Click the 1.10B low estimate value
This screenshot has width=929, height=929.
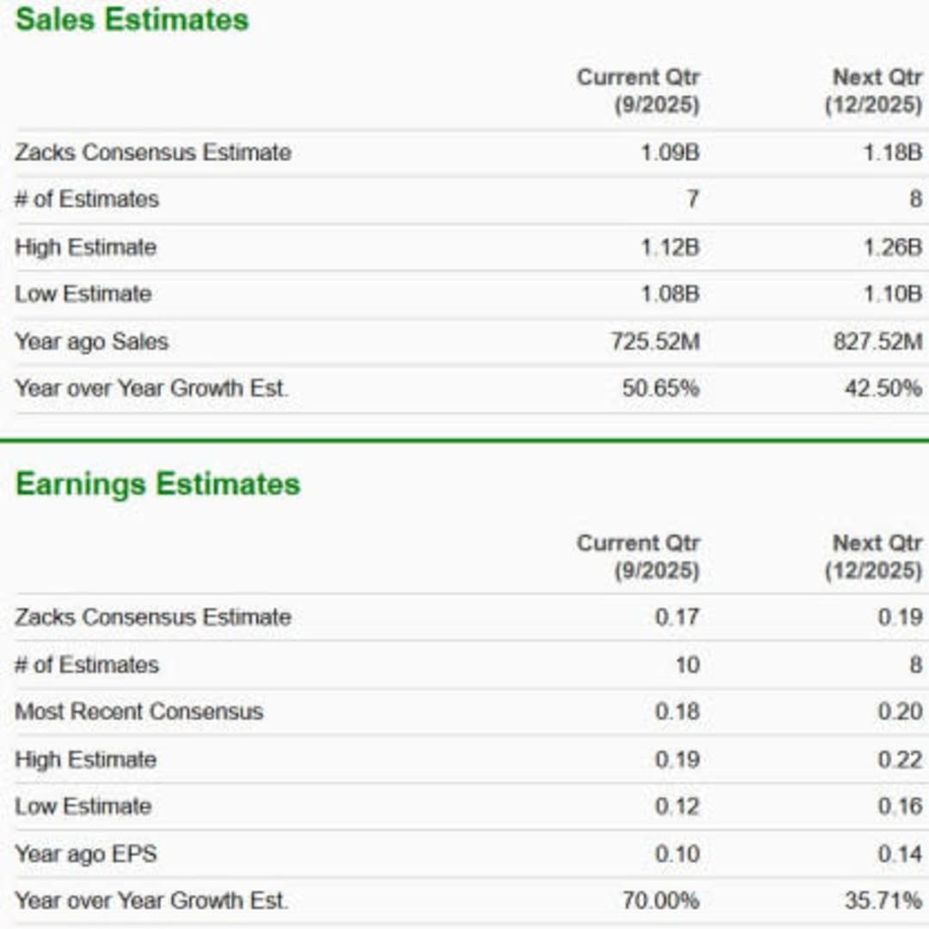pyautogui.click(x=893, y=294)
